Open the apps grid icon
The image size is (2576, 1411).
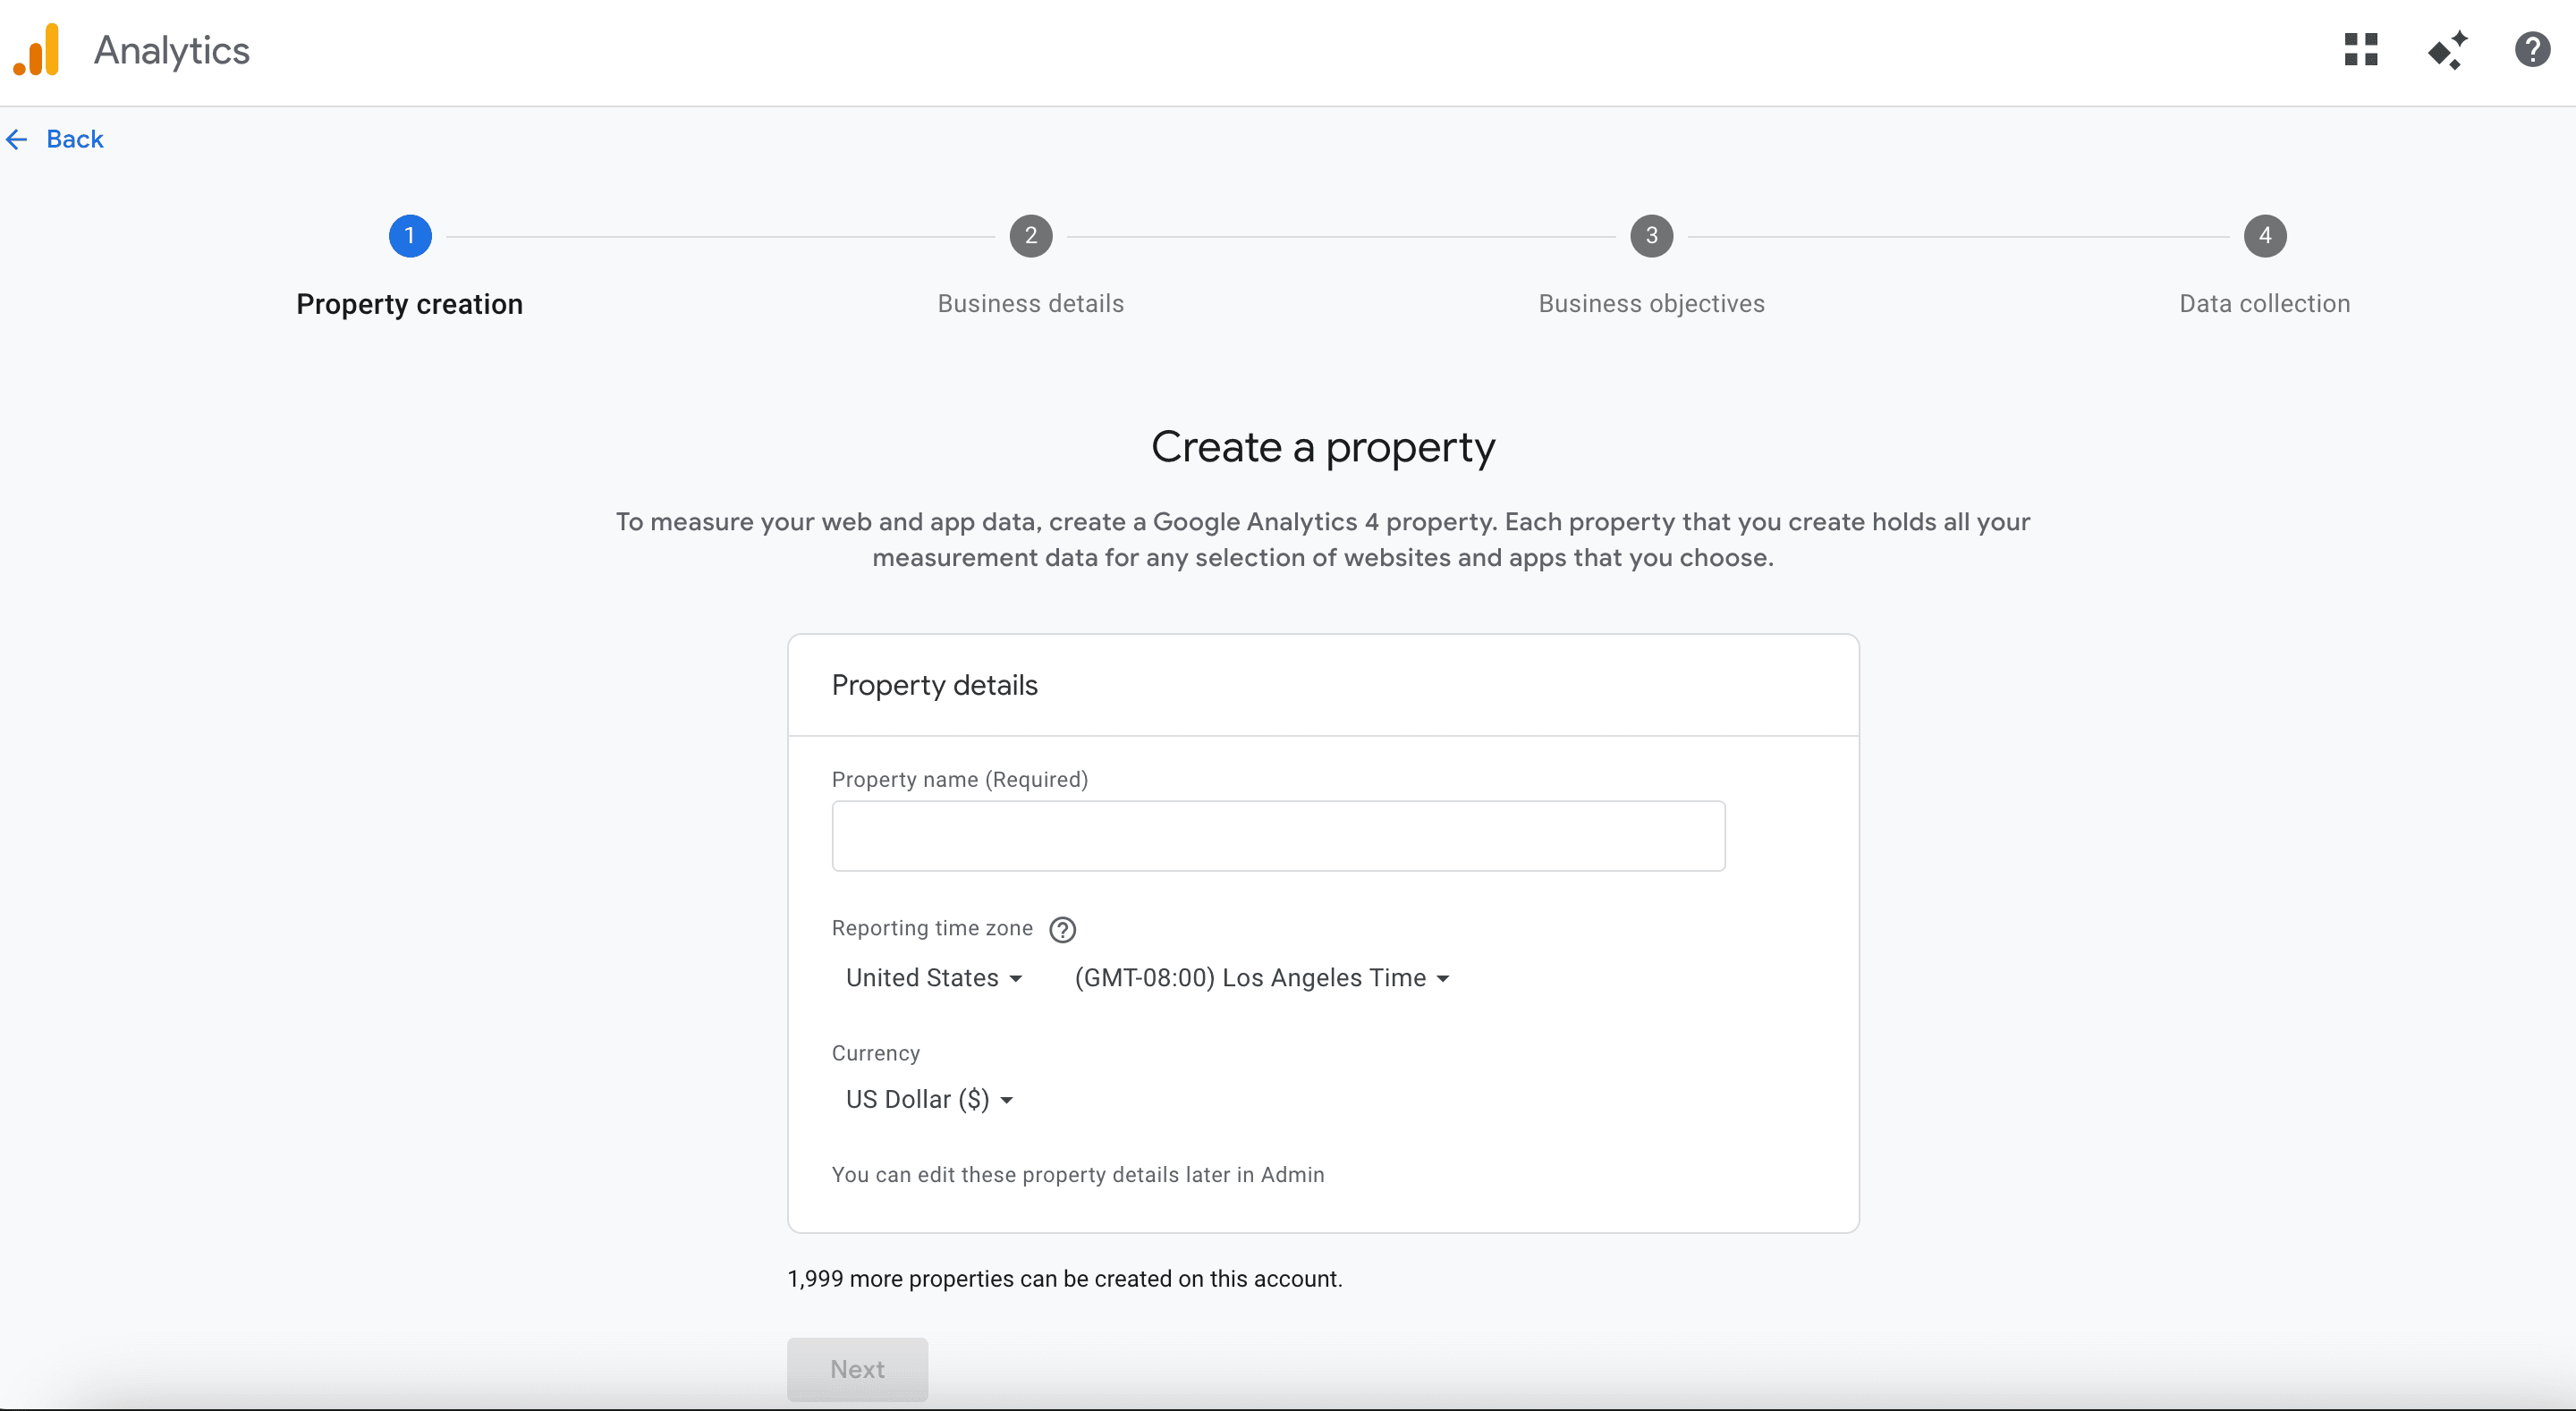pyautogui.click(x=2360, y=50)
